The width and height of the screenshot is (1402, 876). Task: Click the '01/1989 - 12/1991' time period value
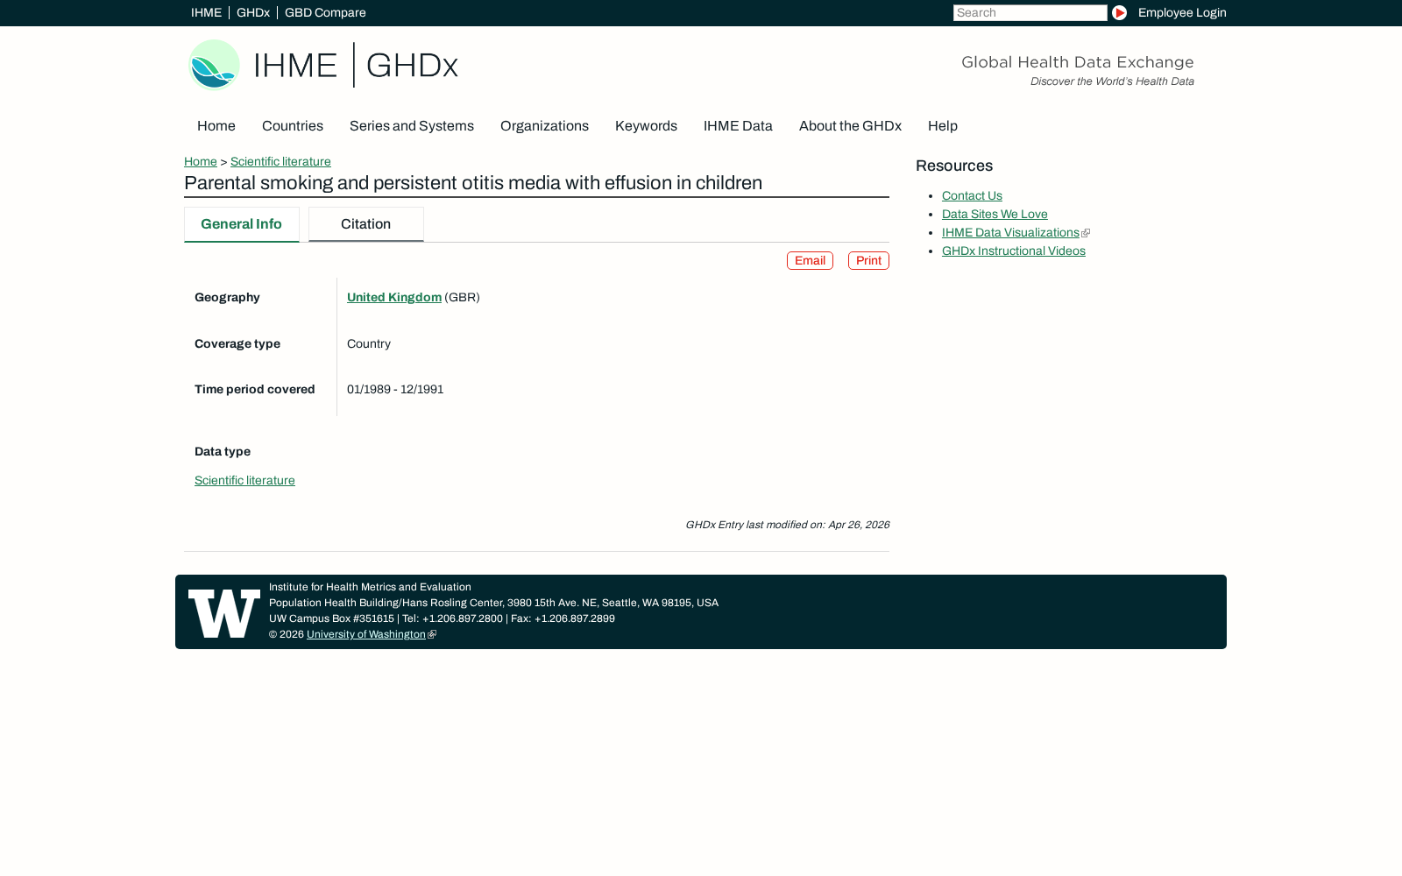point(395,390)
